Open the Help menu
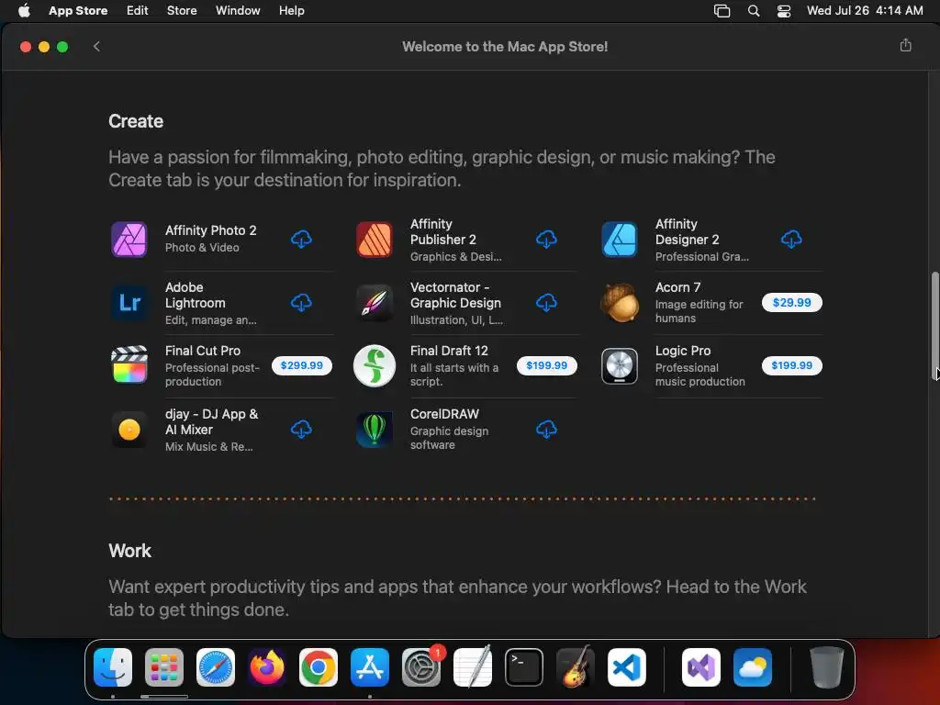The height and width of the screenshot is (705, 940). (291, 11)
